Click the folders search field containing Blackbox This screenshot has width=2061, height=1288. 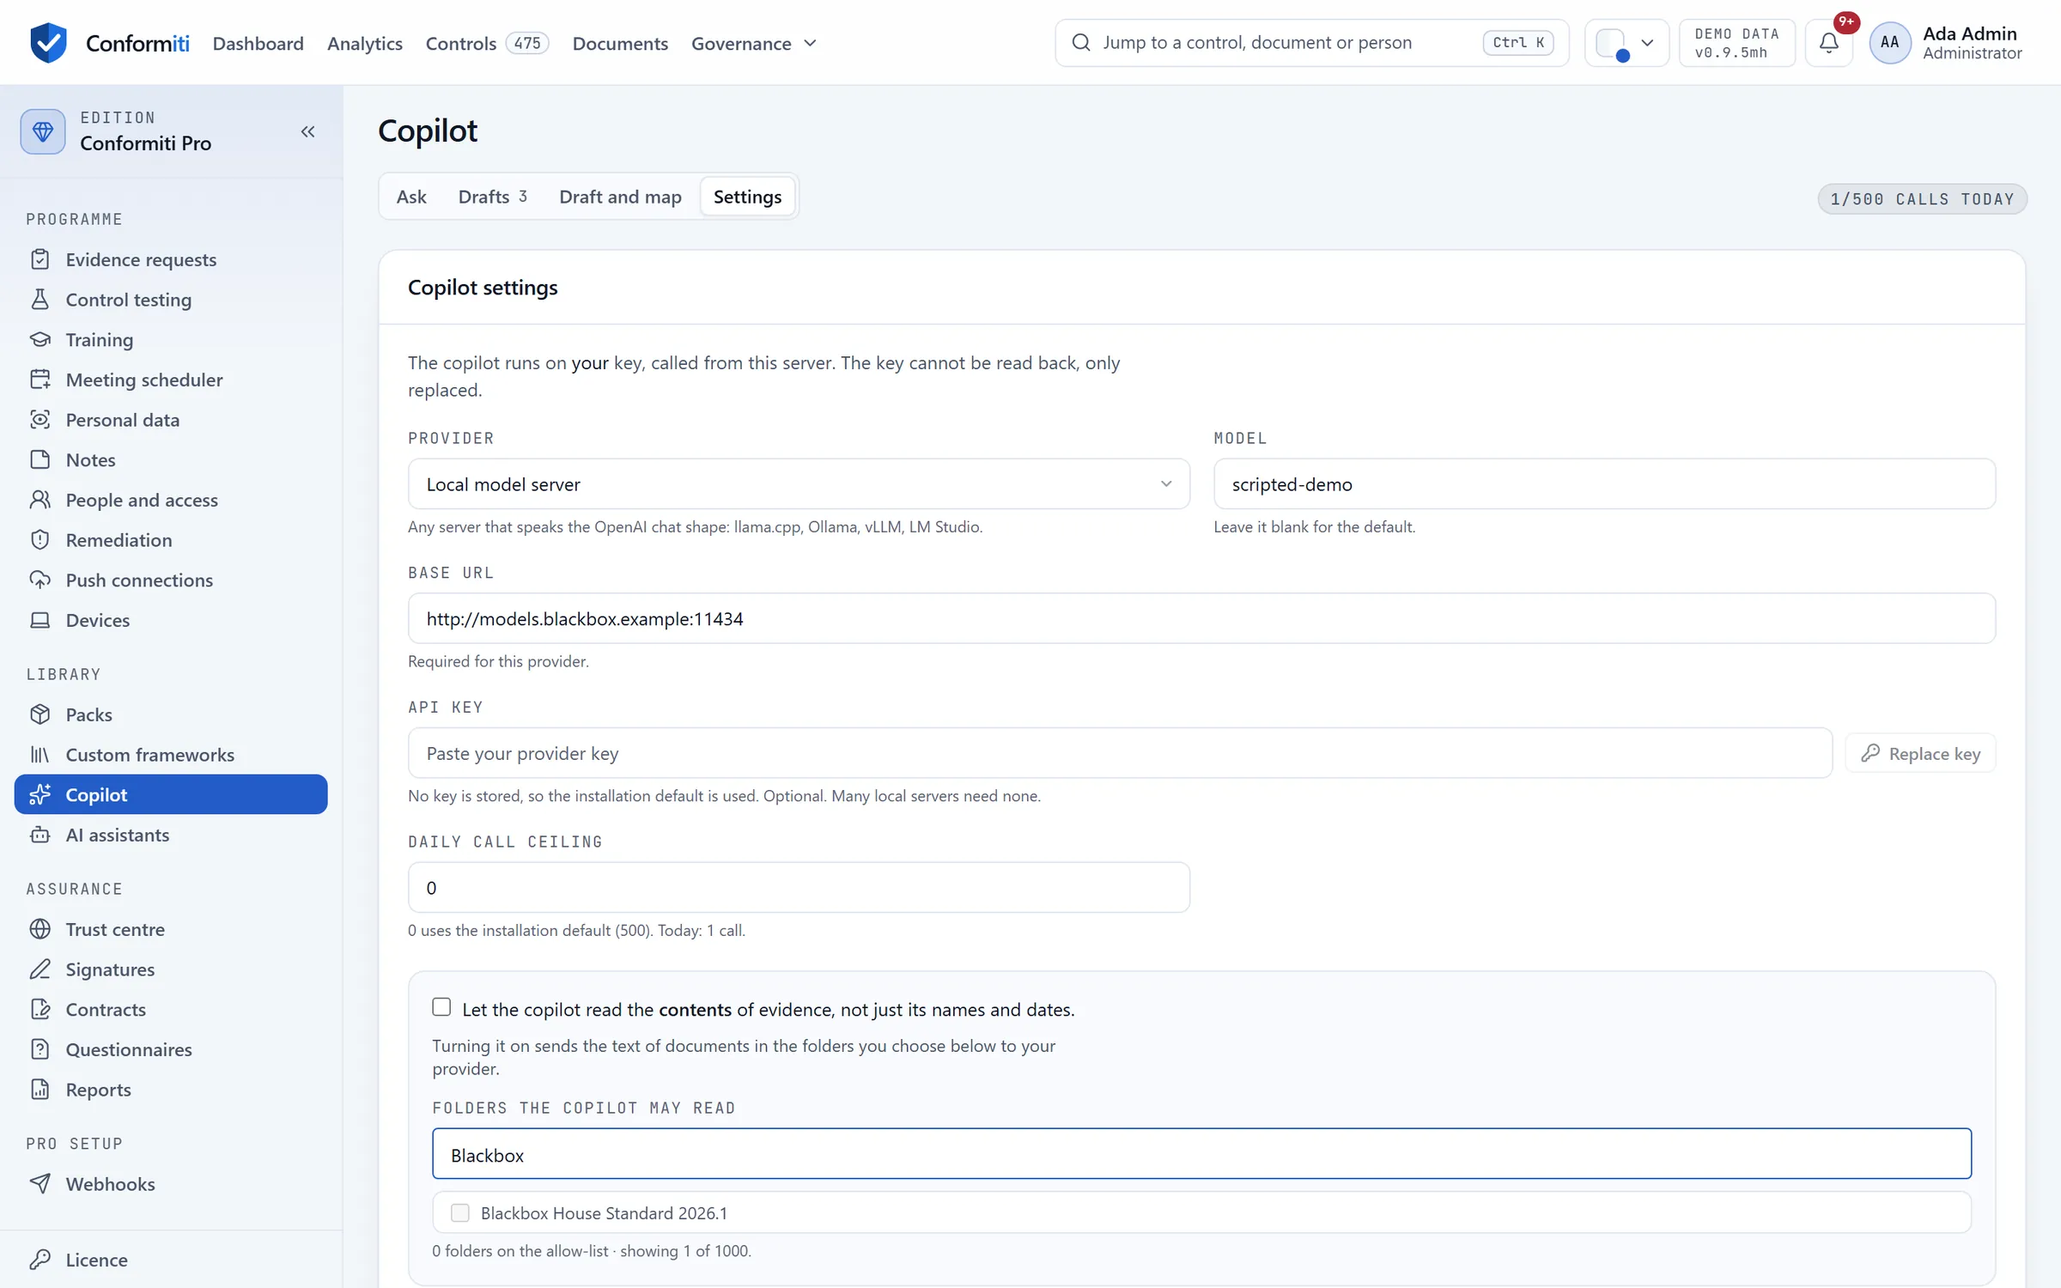pos(1201,1154)
